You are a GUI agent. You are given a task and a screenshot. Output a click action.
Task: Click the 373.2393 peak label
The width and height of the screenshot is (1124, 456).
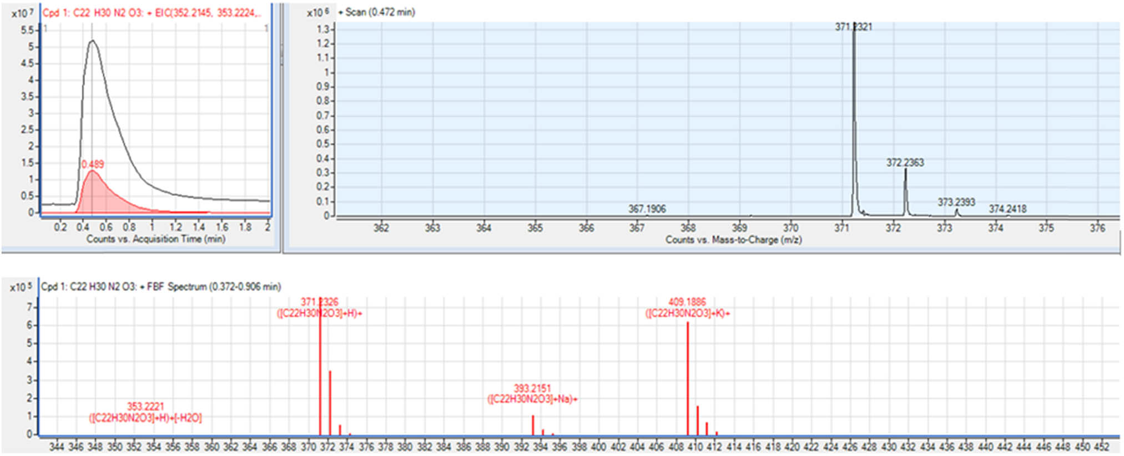point(956,202)
